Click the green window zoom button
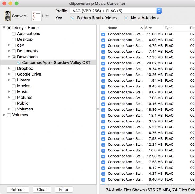 click(x=16, y=4)
